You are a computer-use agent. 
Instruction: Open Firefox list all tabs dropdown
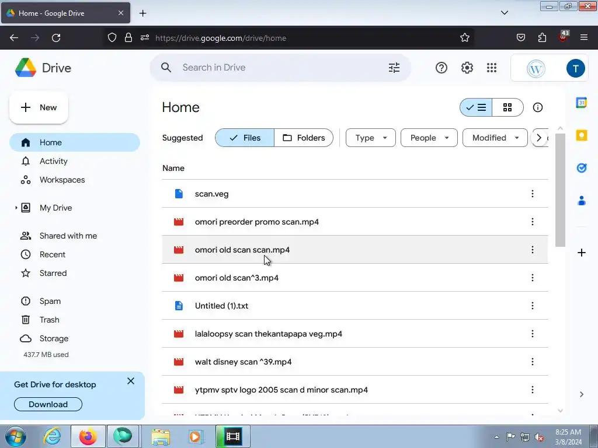click(504, 13)
